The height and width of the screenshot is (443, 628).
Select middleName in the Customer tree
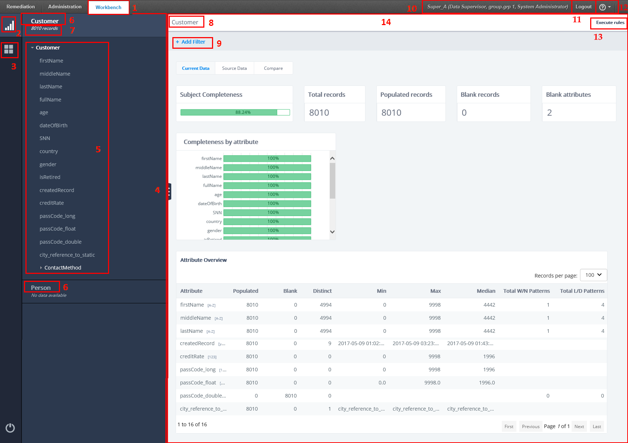(55, 74)
